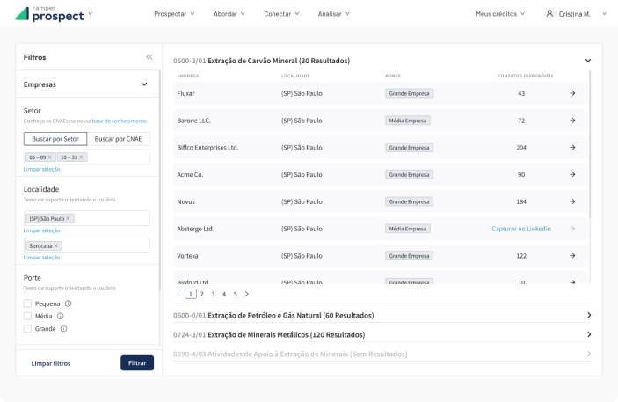Select the Buscar por Setor tab
Viewport: 618px width, 402px height.
55,139
